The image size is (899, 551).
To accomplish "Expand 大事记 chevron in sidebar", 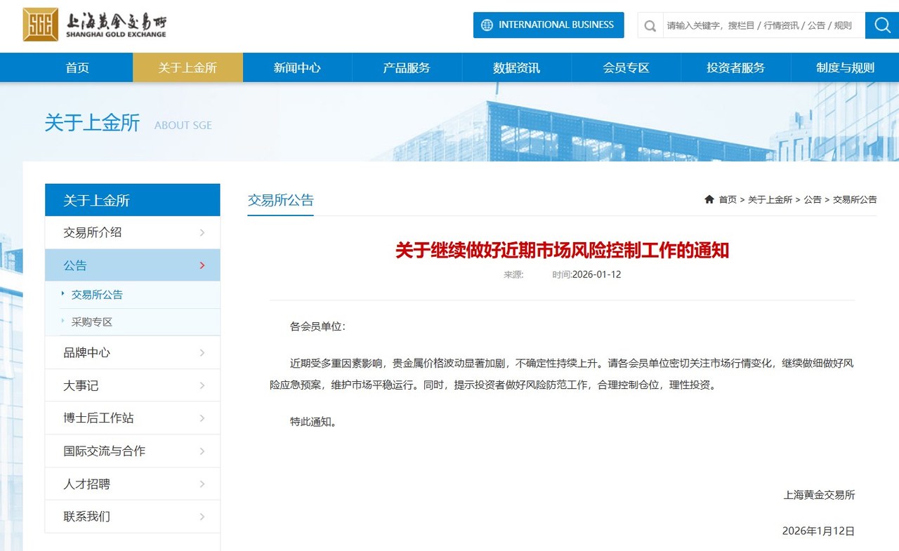I will point(202,385).
